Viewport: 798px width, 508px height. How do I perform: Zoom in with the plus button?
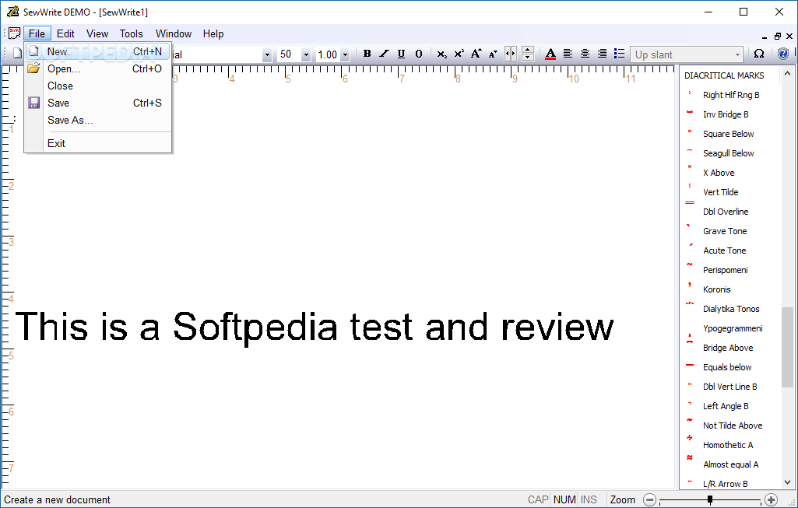(771, 500)
